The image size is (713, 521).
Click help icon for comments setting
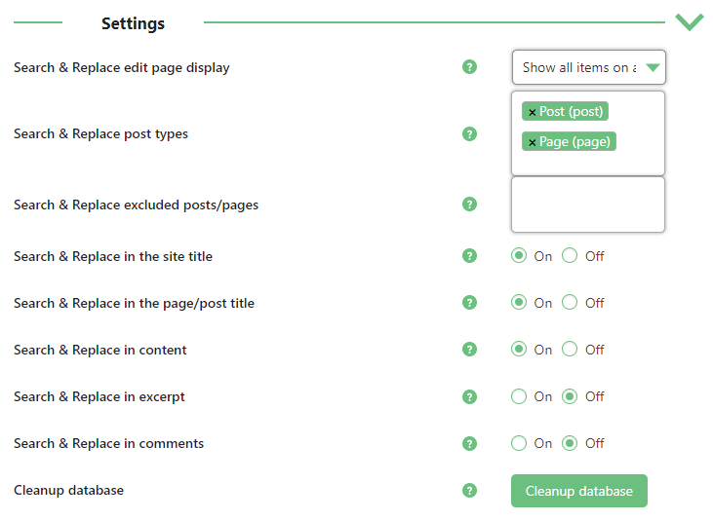[469, 443]
